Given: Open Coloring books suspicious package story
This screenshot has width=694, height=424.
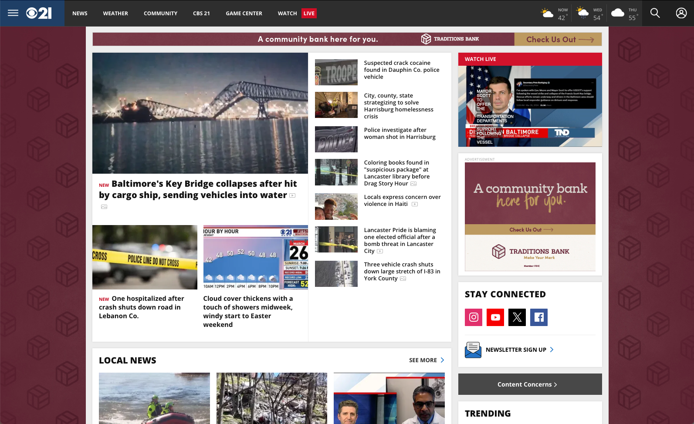Looking at the screenshot, I should pyautogui.click(x=397, y=173).
